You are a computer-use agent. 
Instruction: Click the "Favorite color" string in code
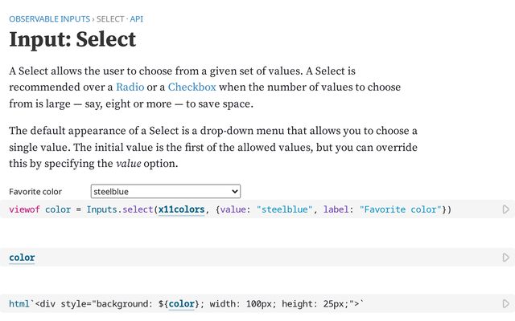click(400, 209)
